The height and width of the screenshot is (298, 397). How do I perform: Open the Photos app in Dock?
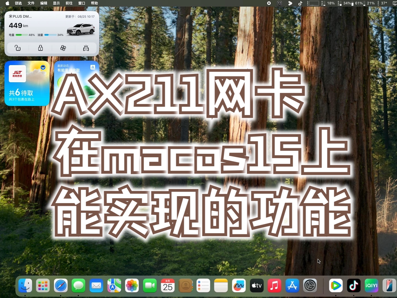[132, 285]
